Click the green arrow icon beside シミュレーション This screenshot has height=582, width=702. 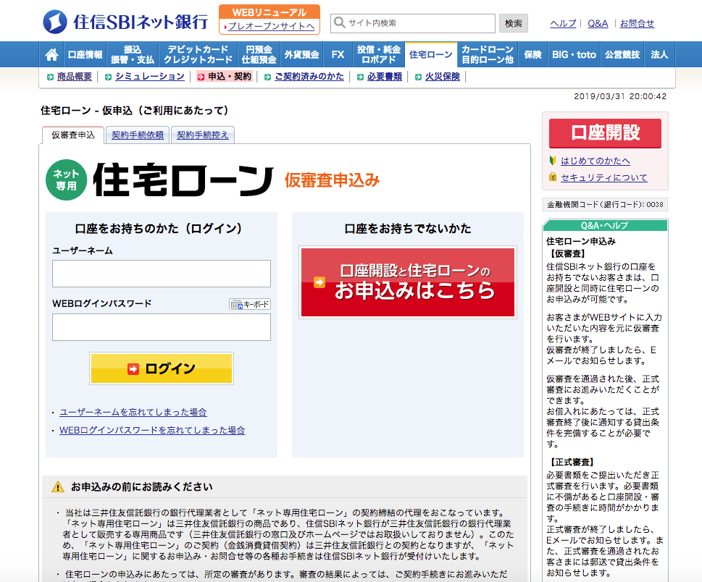pyautogui.click(x=108, y=77)
